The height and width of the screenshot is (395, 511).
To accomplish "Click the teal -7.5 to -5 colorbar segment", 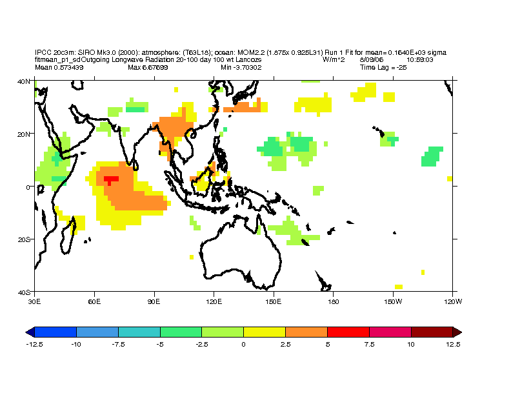I will tap(139, 332).
